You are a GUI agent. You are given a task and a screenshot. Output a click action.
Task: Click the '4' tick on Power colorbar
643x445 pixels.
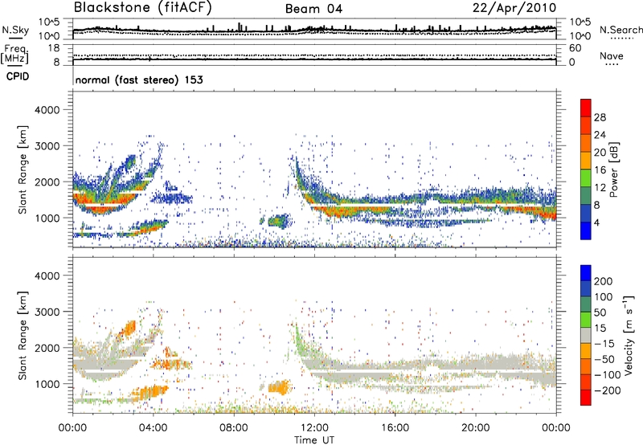coord(596,222)
